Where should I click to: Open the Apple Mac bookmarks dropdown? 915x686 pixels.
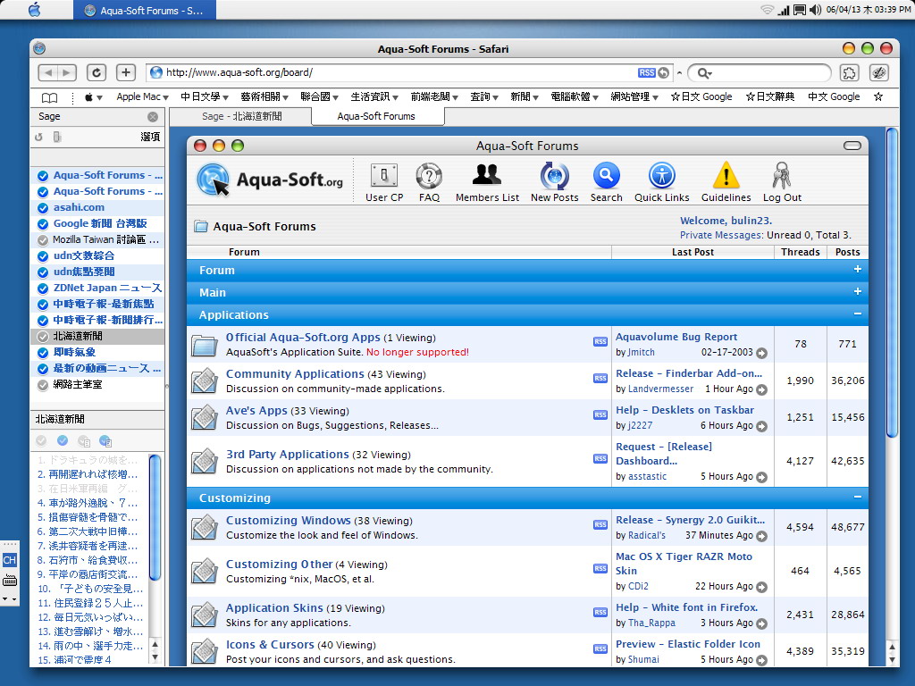[143, 96]
